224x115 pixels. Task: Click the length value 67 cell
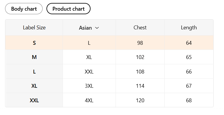(x=189, y=86)
